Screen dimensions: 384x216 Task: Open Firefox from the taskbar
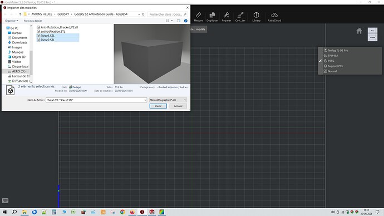point(132,212)
